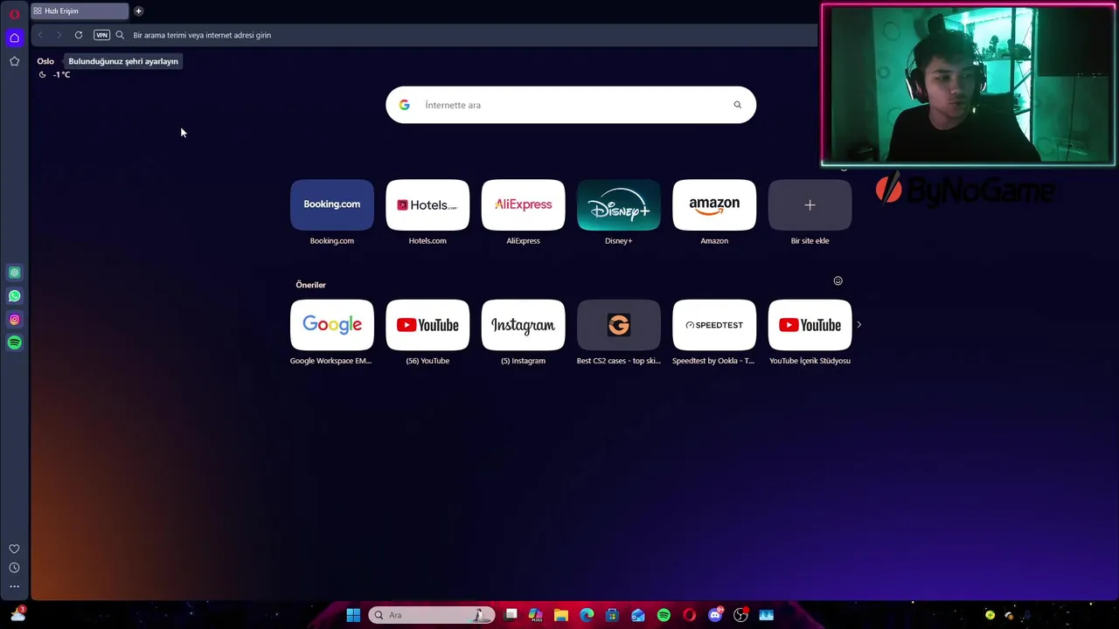Open Spotify in the Opera sidebar
Screen dimensions: 1119x629
click(x=14, y=343)
